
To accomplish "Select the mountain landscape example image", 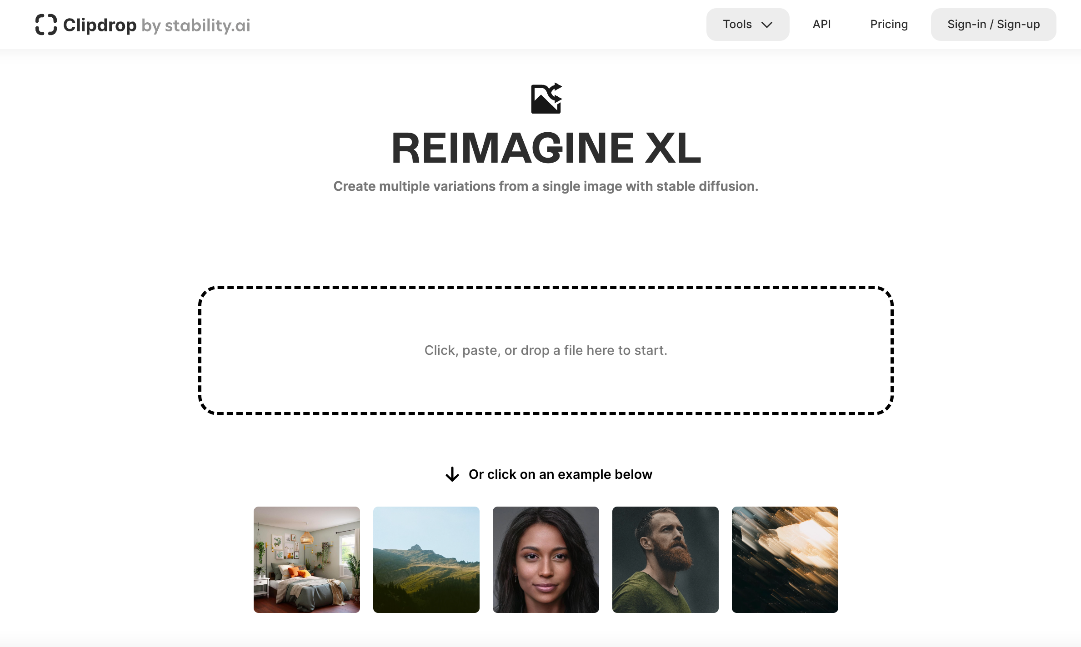I will pyautogui.click(x=426, y=560).
